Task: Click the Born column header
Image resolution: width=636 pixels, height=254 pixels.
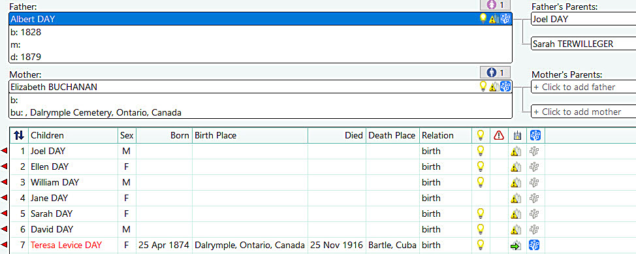Action: pyautogui.click(x=165, y=136)
